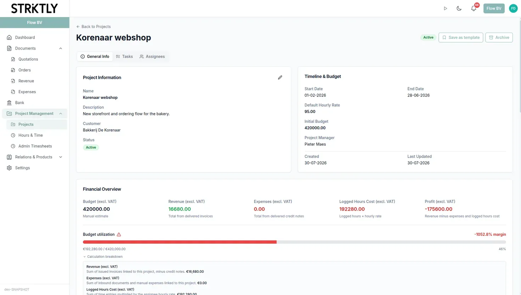The height and width of the screenshot is (295, 521).
Task: Expand Relations & Products section
Action: tap(34, 157)
